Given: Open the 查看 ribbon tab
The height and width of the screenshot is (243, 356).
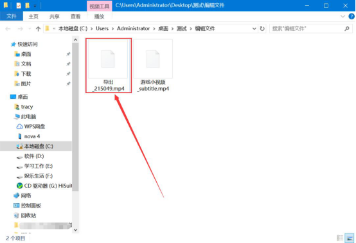Looking at the screenshot, I should (75, 16).
